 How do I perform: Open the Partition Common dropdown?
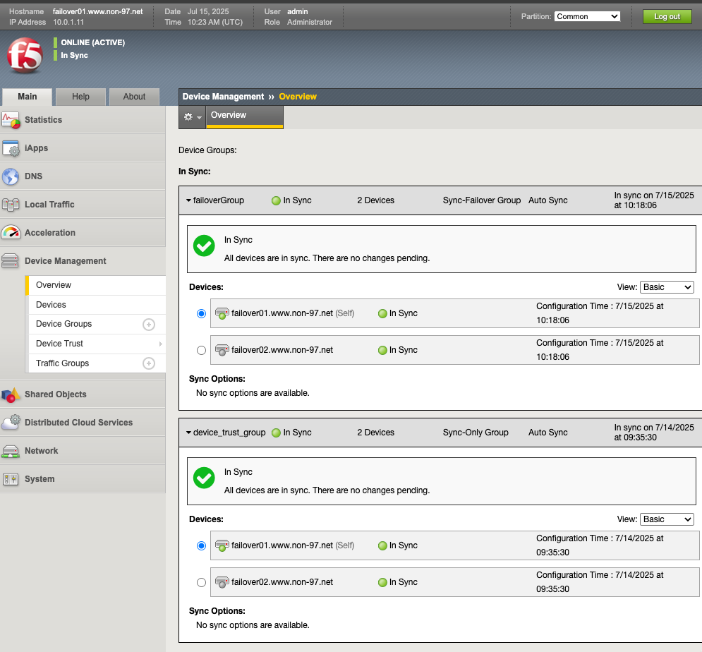[x=587, y=16]
